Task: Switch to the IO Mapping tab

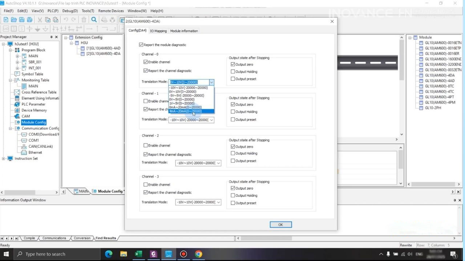Action: (158, 31)
